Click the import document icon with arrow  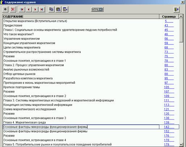[65, 9]
